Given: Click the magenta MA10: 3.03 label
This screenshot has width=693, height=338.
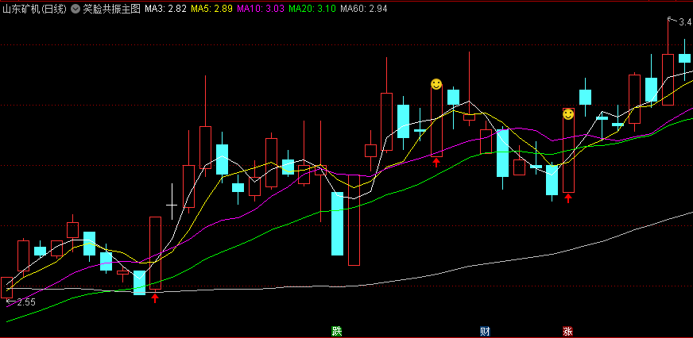Looking at the screenshot, I should pyautogui.click(x=261, y=9).
